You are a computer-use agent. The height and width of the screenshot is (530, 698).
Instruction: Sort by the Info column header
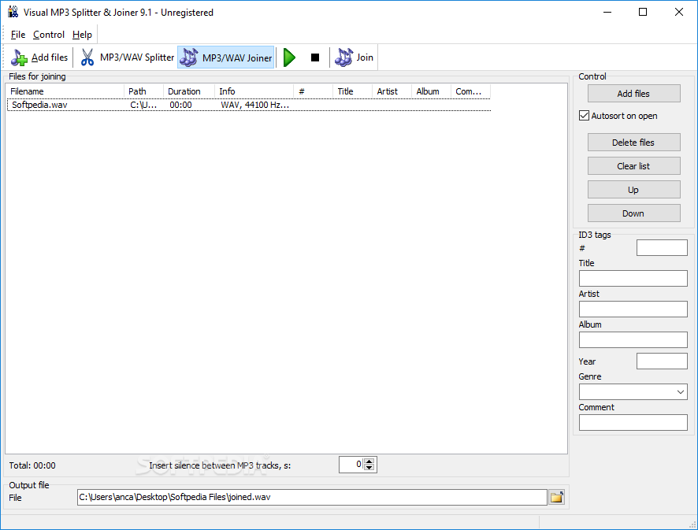click(x=254, y=91)
